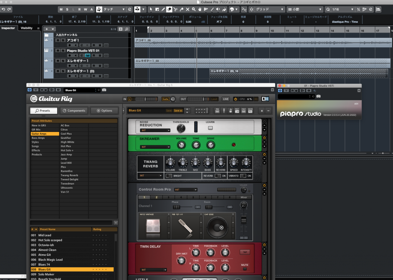Toggle the Mute switch on Twin Delay
The height and width of the screenshot is (280, 393).
tap(244, 268)
